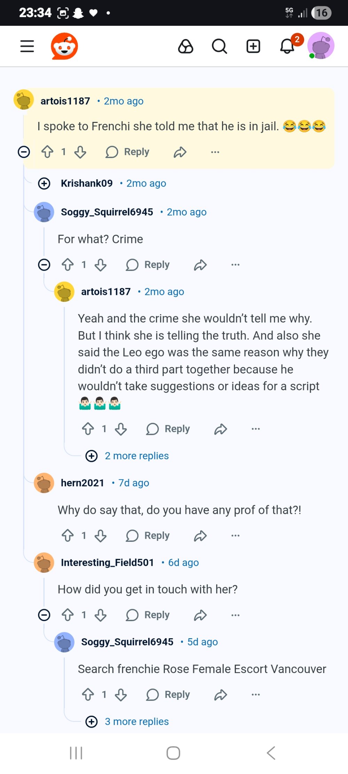
Task: Open more options on top artois1187 comment
Action: (215, 152)
